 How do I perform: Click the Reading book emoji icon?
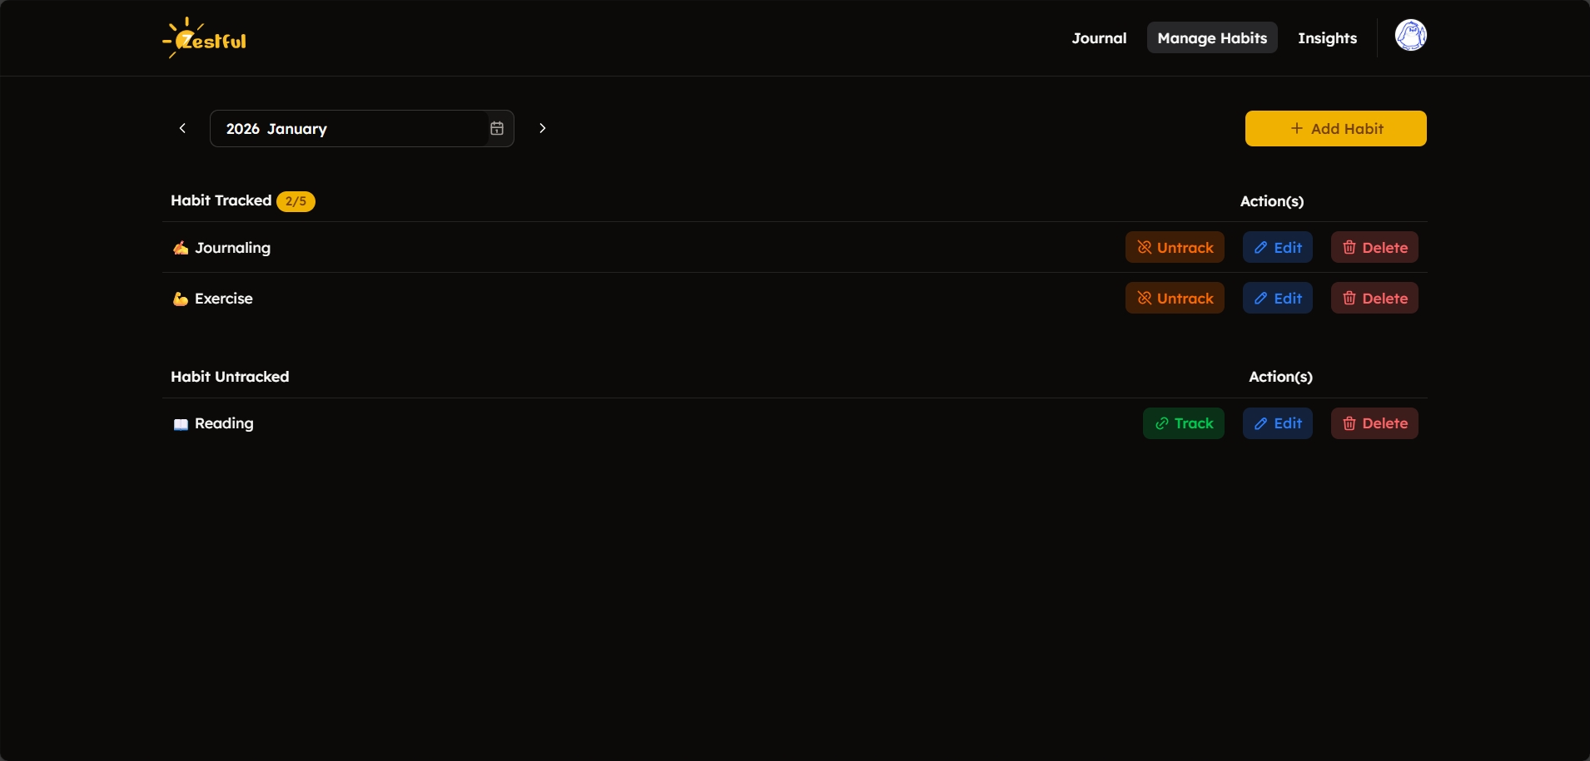(181, 424)
